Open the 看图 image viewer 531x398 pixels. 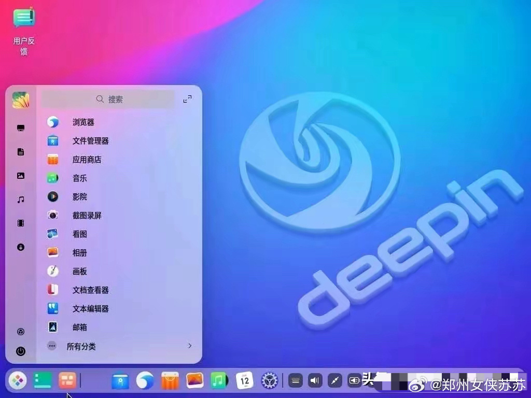point(119,234)
